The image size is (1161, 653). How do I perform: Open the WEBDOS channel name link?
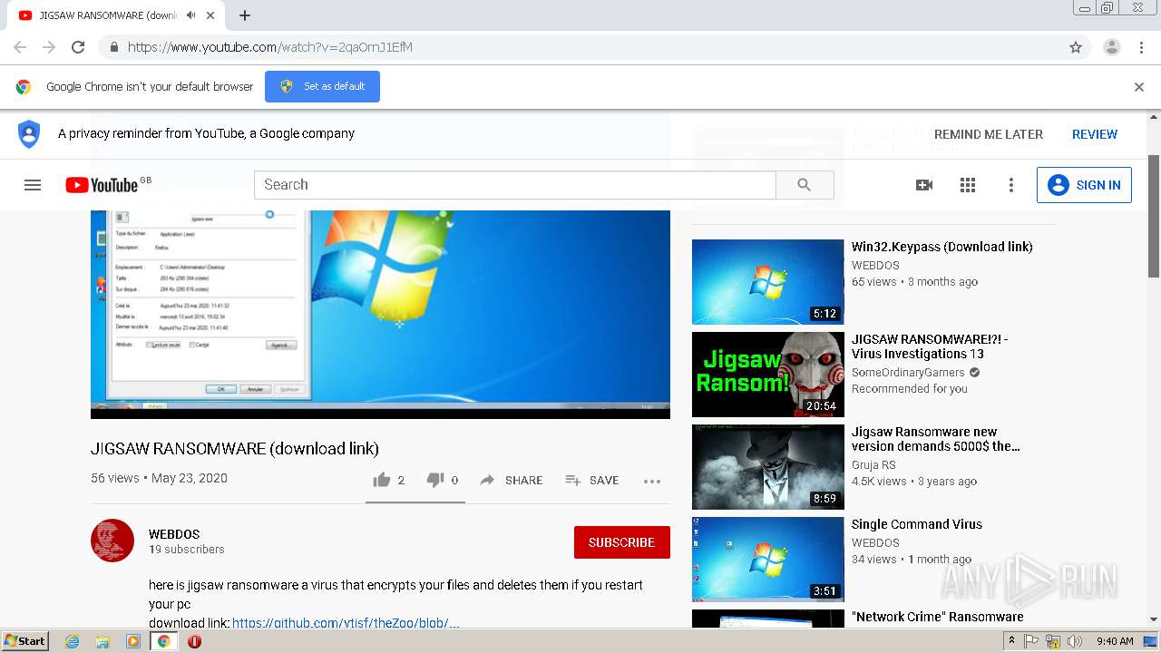[x=174, y=534]
